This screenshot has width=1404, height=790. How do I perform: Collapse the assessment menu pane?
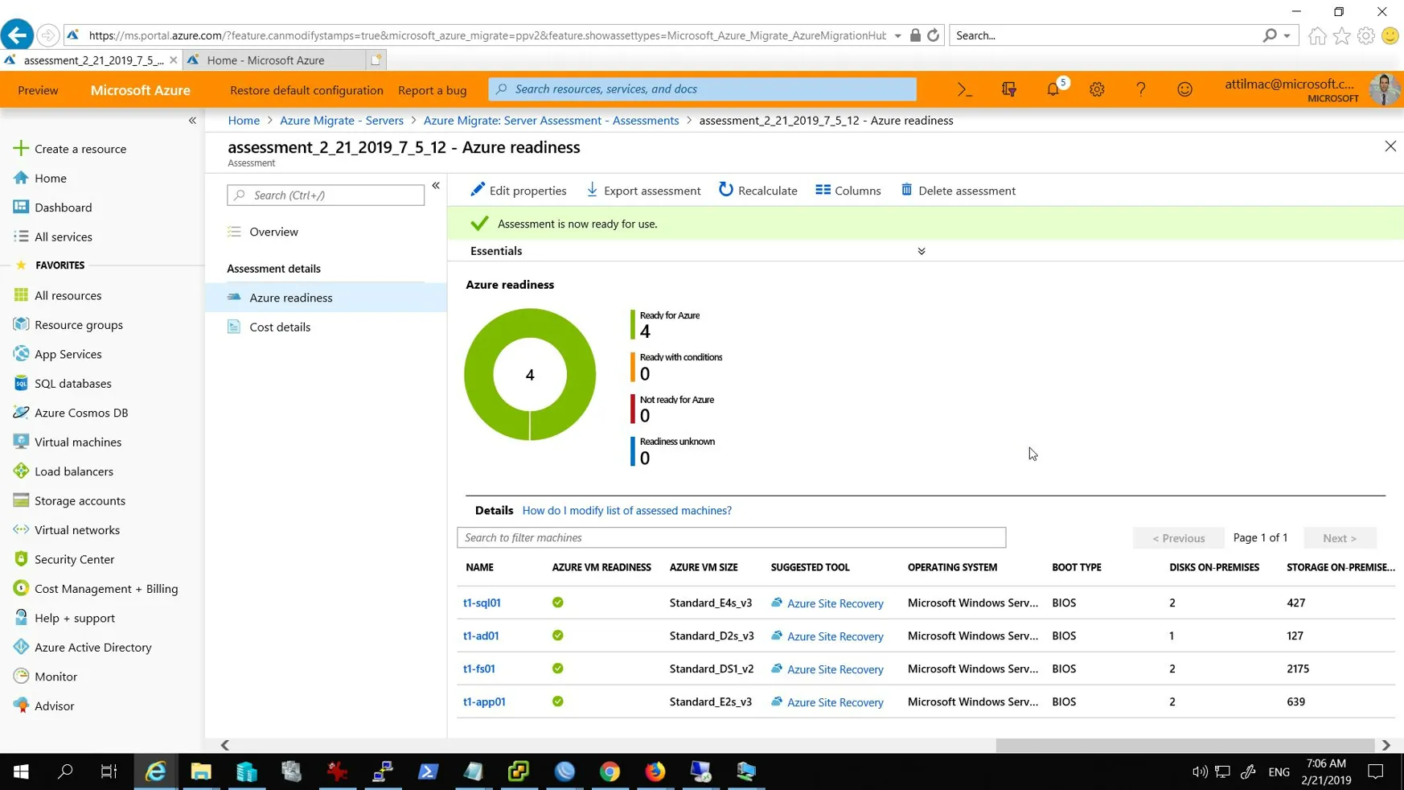point(436,186)
